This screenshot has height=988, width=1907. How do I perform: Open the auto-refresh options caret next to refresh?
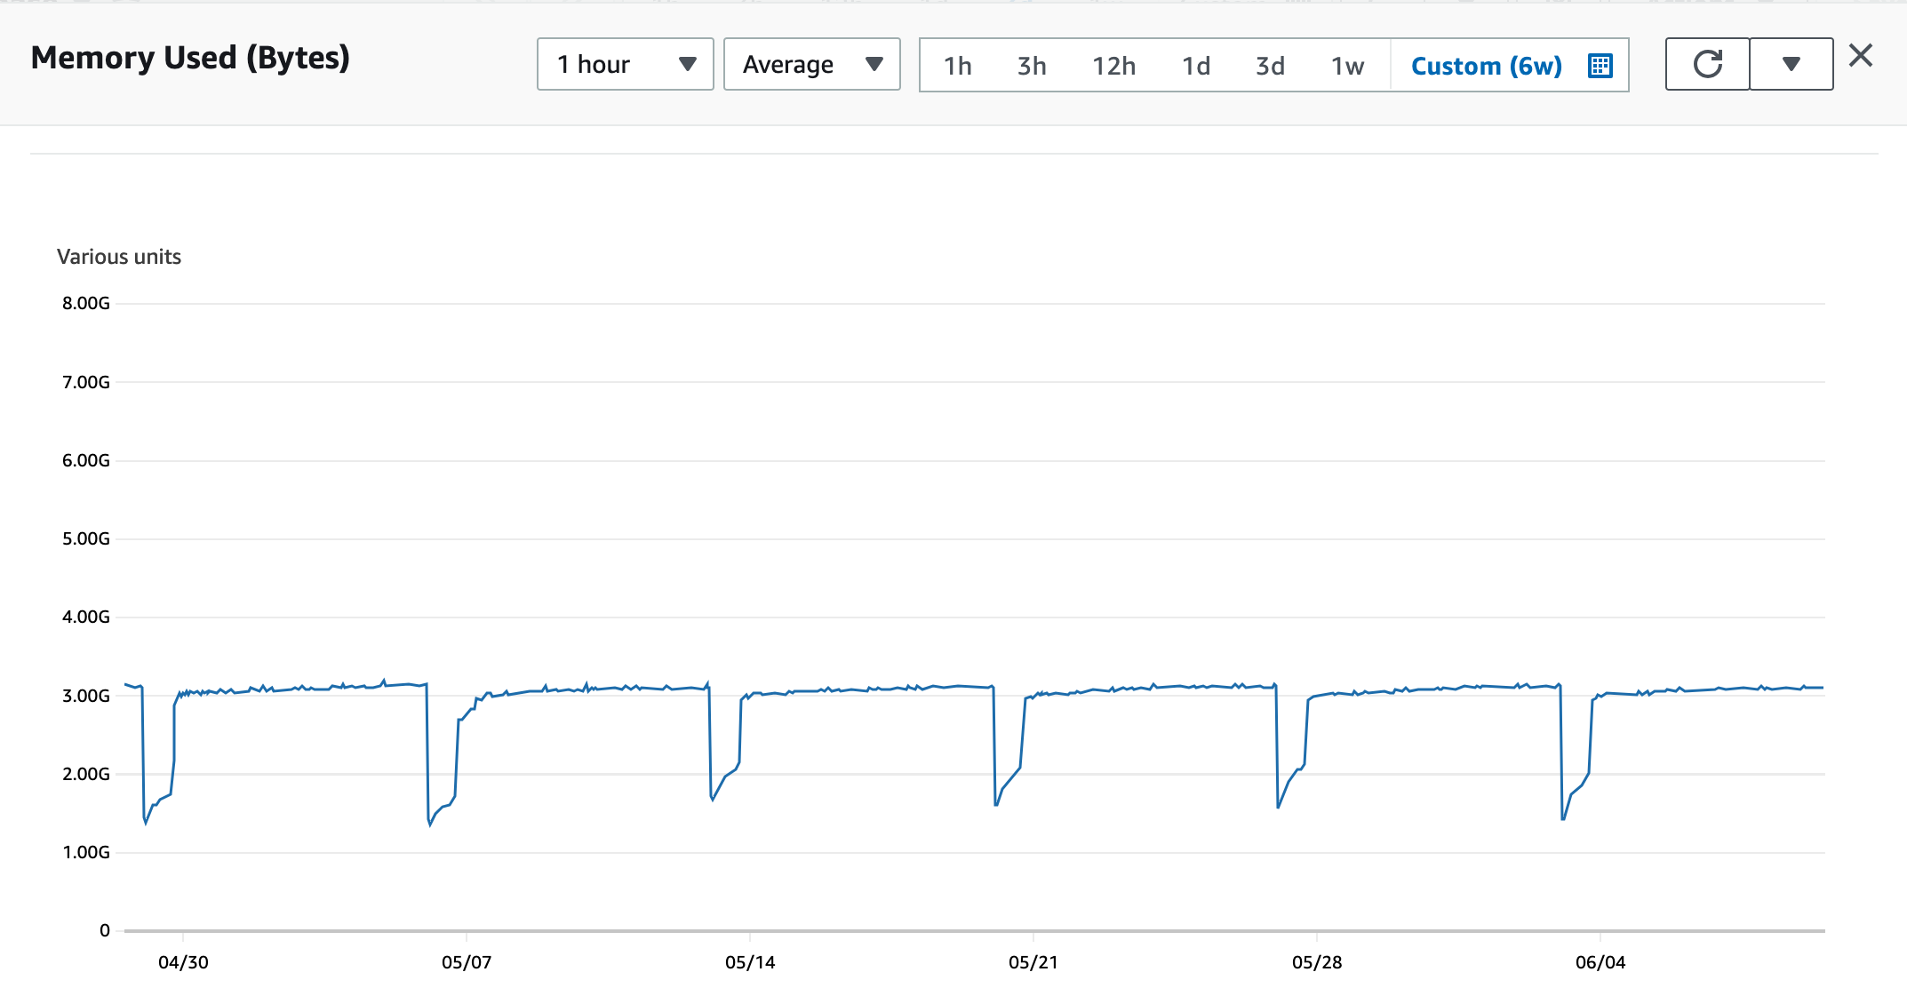tap(1790, 63)
